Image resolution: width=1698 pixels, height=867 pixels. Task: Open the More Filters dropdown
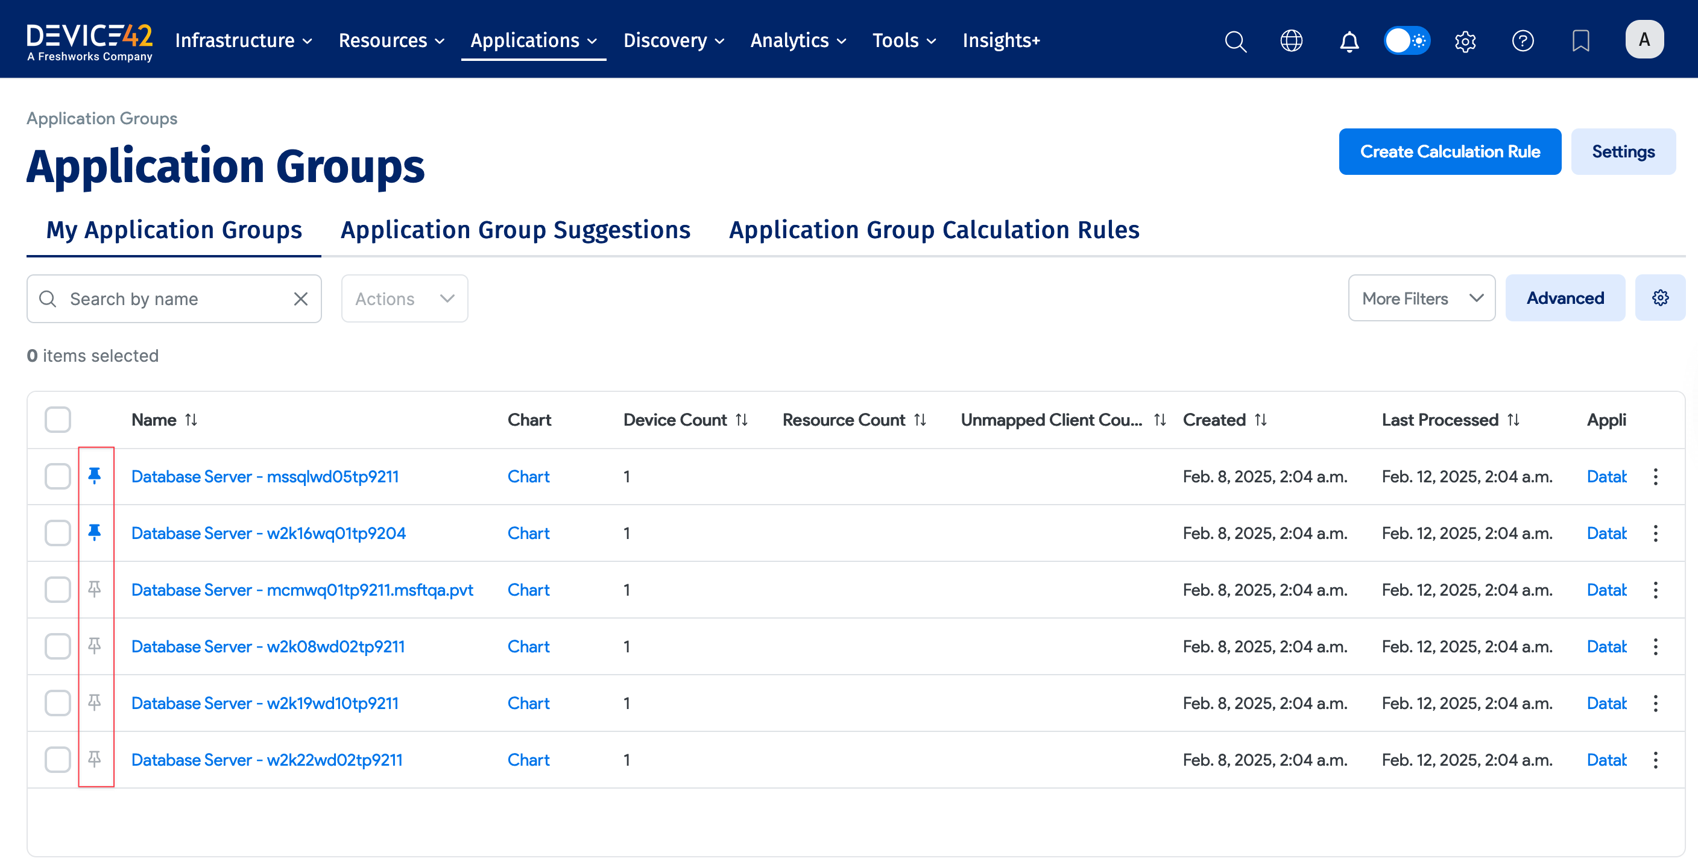1421,298
